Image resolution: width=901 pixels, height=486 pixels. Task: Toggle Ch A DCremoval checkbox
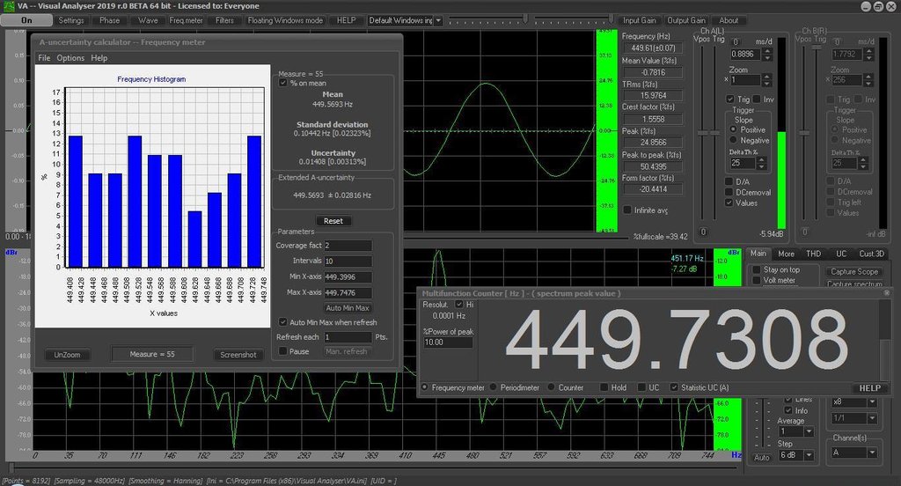729,192
